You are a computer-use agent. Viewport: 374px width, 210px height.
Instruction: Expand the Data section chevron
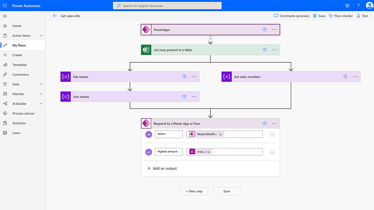[41, 84]
